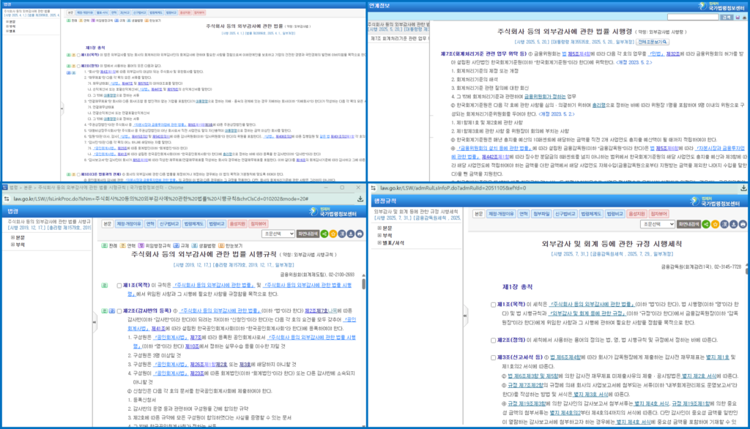Select the 판례 icon above 시행규칙 title
750x429 pixels.
click(103, 246)
